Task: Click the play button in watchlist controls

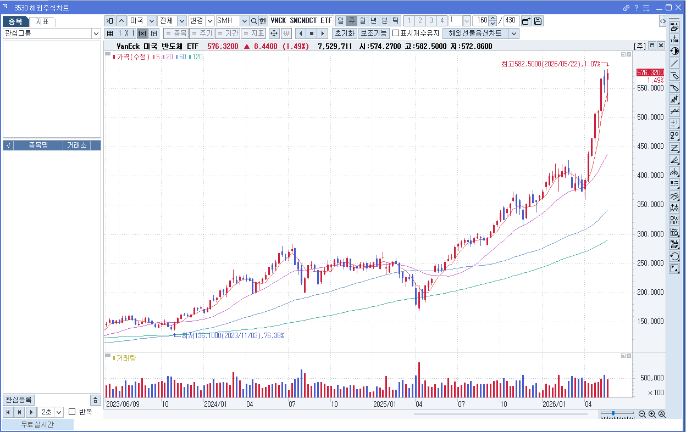Action: (x=31, y=412)
